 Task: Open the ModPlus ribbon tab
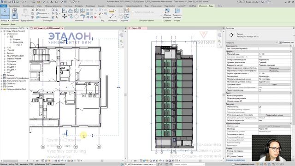click(x=192, y=6)
